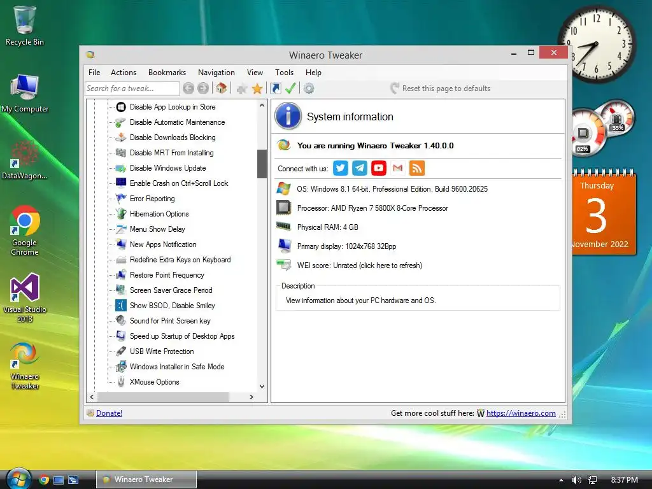Click the tree scroll down arrow
652x489 pixels.
262,386
